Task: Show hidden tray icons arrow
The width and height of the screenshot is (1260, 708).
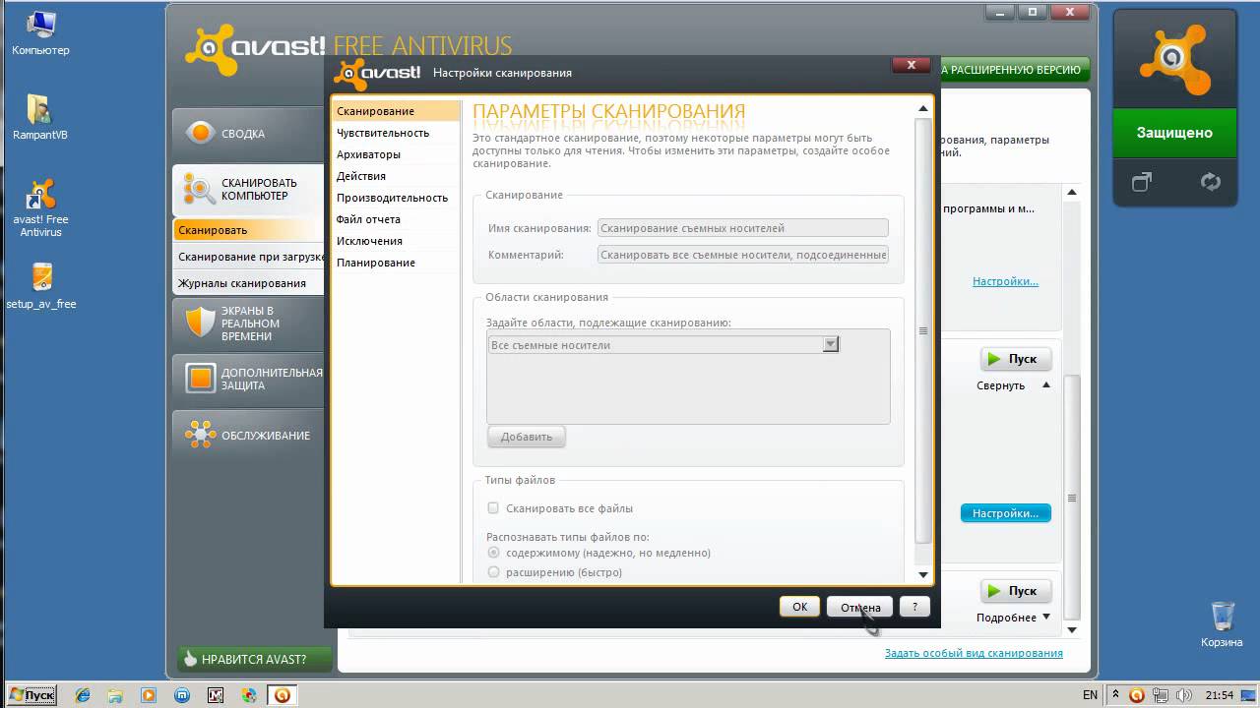Action: point(1113,695)
